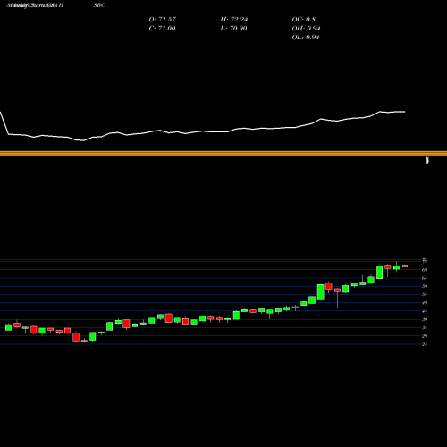Click the 49 price axis label
The width and height of the screenshot is (447, 447).
(425, 303)
